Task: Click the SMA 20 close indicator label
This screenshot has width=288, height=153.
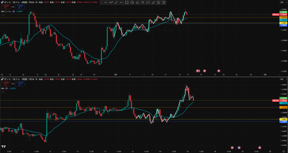Action: pos(6,11)
